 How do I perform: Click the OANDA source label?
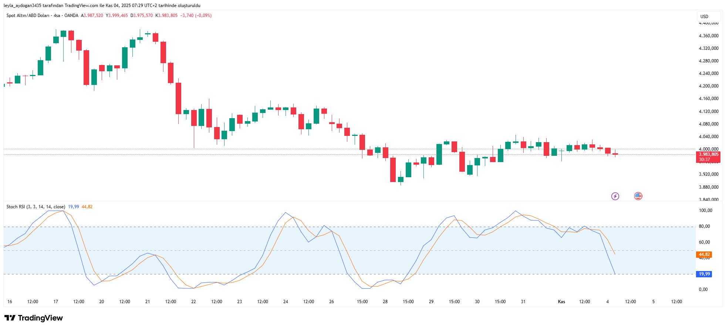[x=71, y=16]
